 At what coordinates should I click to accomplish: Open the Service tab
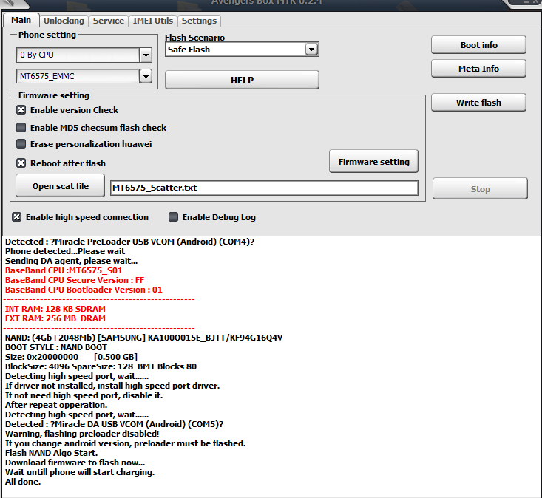[108, 21]
